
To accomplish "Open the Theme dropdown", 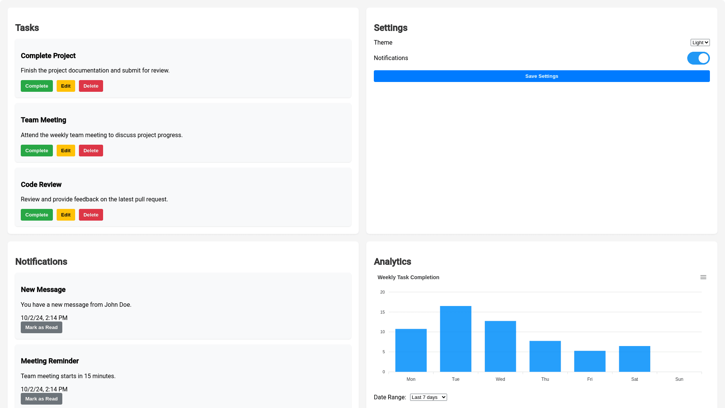I will [x=700, y=43].
